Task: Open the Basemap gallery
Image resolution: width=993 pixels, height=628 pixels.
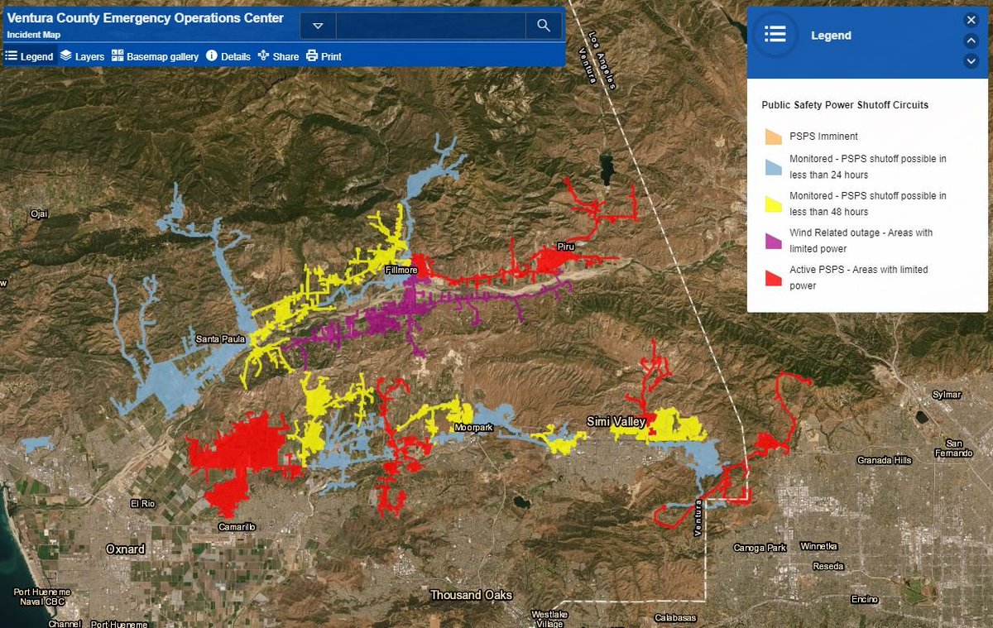Action: 155,56
